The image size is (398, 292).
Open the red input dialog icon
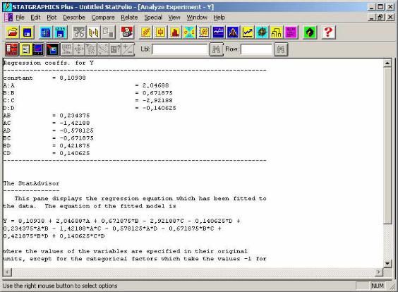click(12, 49)
